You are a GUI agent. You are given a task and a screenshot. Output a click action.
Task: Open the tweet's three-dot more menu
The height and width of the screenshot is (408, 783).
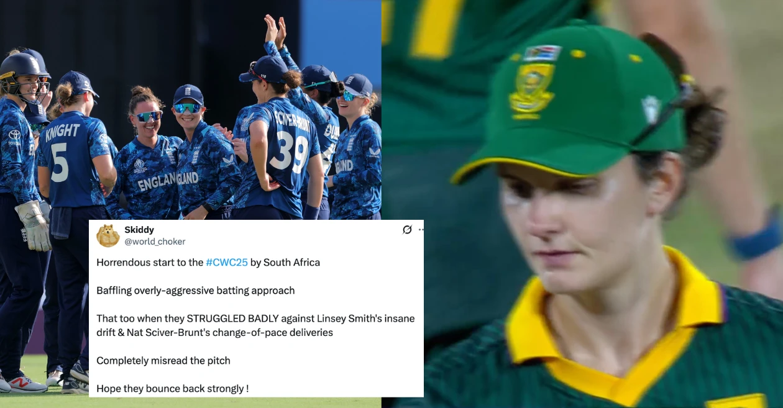pyautogui.click(x=421, y=230)
